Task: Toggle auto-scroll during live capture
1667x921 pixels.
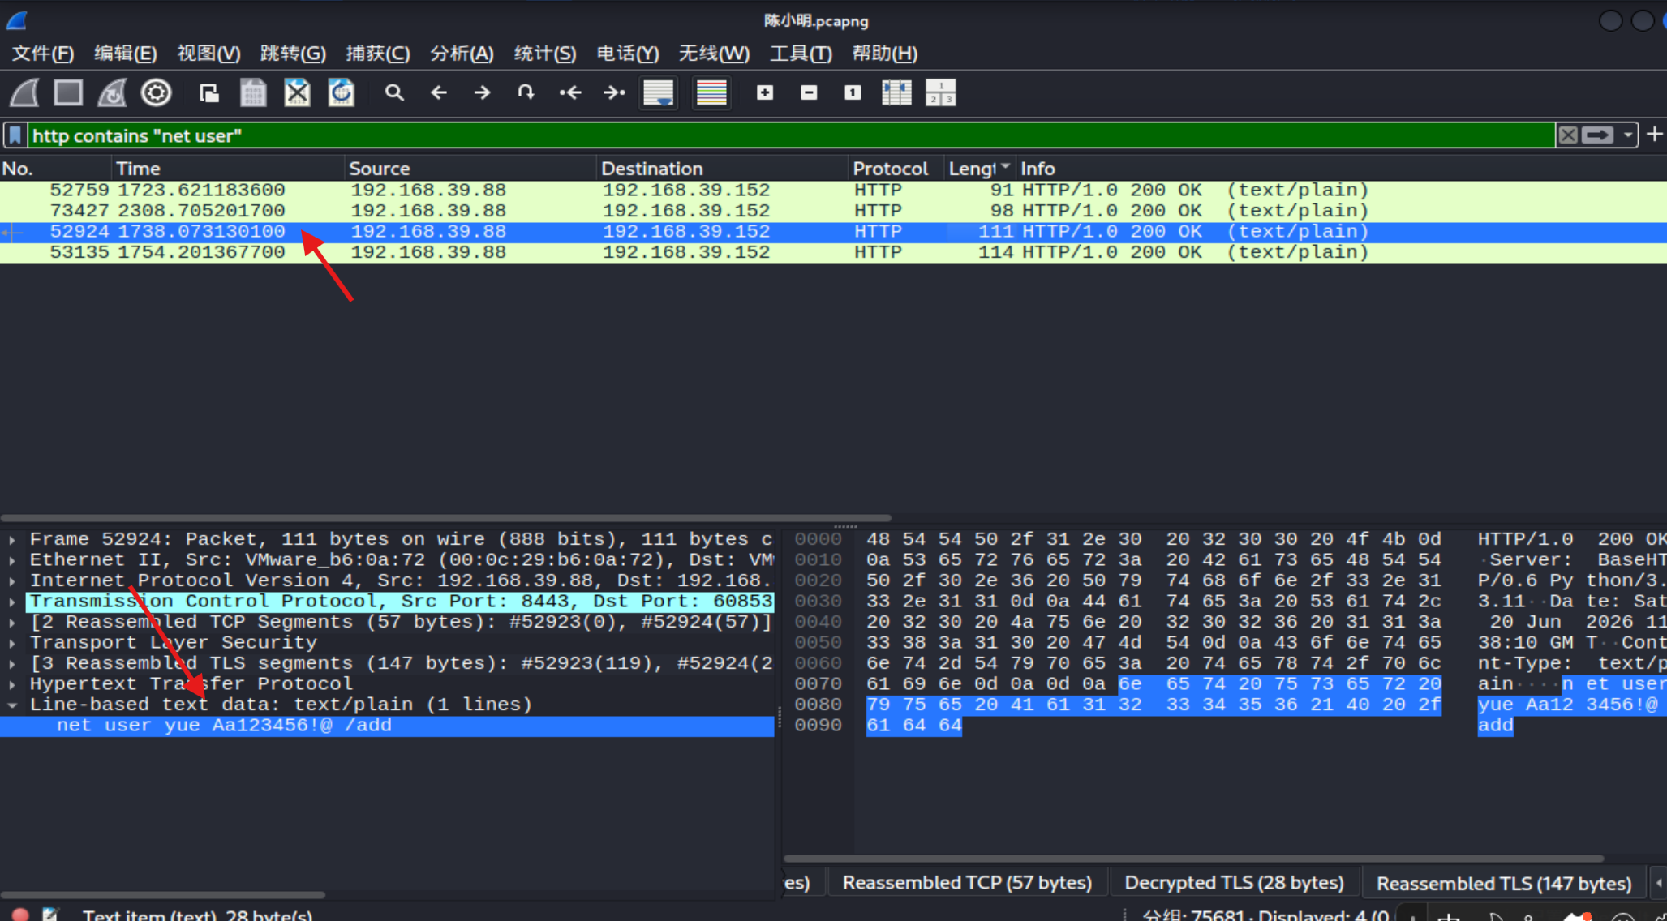Action: 658,92
